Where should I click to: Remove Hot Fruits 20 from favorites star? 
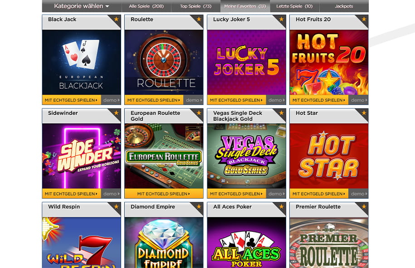pos(364,19)
